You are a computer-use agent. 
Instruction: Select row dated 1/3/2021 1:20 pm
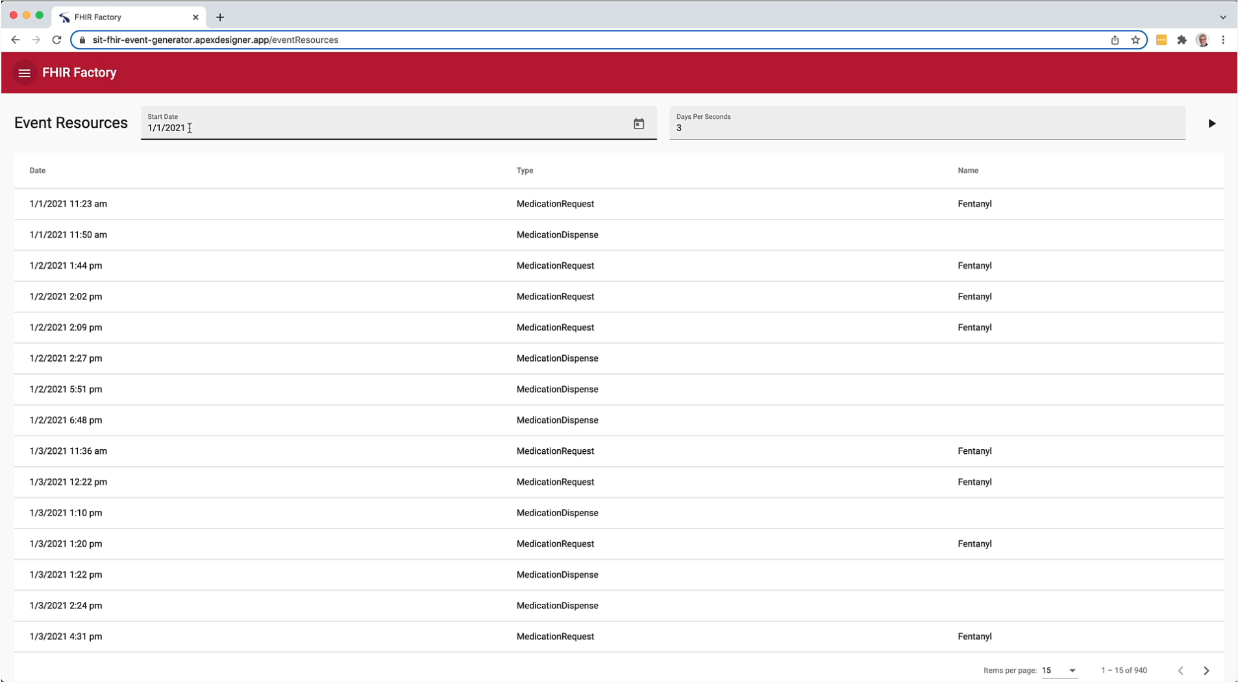pyautogui.click(x=619, y=544)
